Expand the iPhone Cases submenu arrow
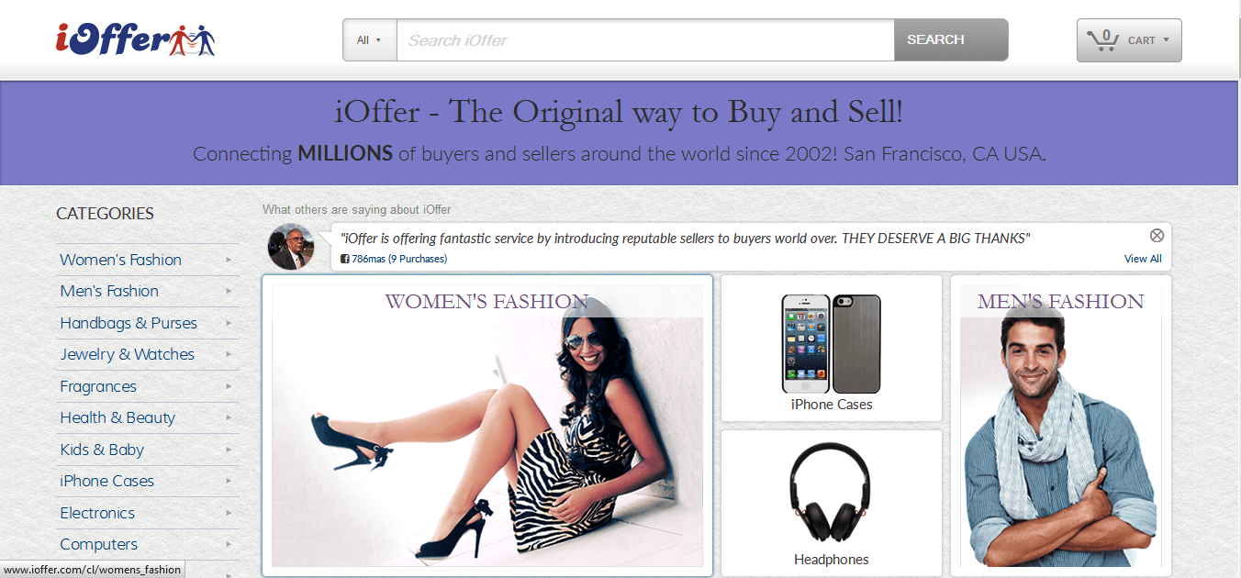Image resolution: width=1241 pixels, height=578 pixels. pos(229,482)
